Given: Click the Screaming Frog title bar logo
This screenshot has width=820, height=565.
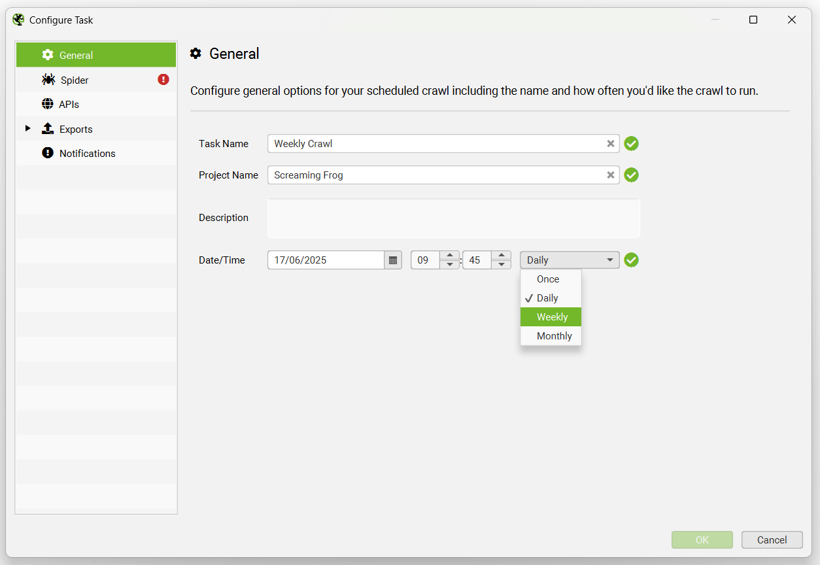Looking at the screenshot, I should point(18,20).
